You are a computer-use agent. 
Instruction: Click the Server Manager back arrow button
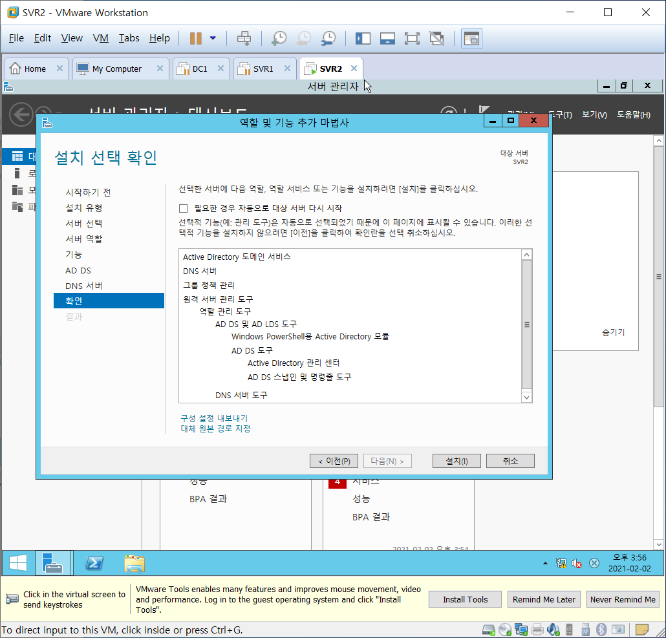click(x=21, y=114)
